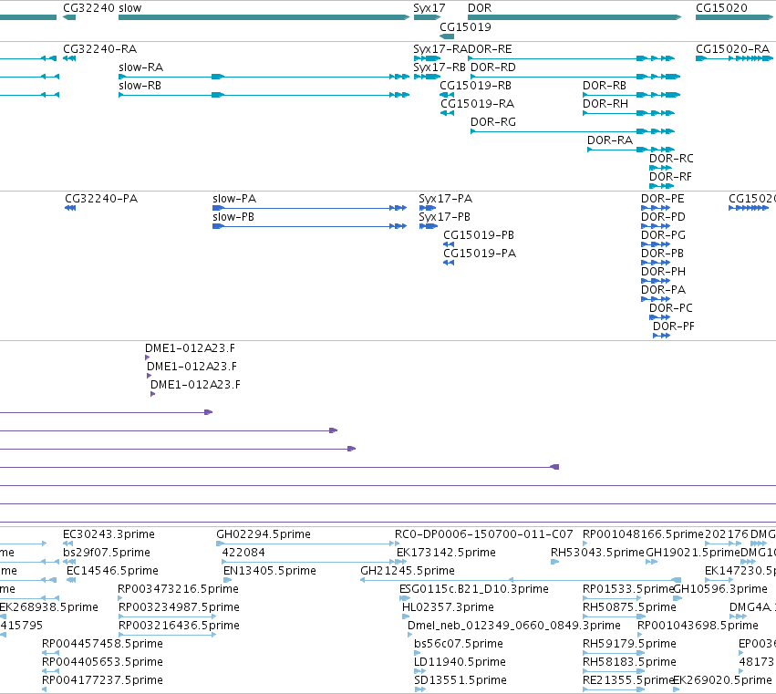Select the slow gene bar
This screenshot has width=776, height=694.
tap(264, 18)
